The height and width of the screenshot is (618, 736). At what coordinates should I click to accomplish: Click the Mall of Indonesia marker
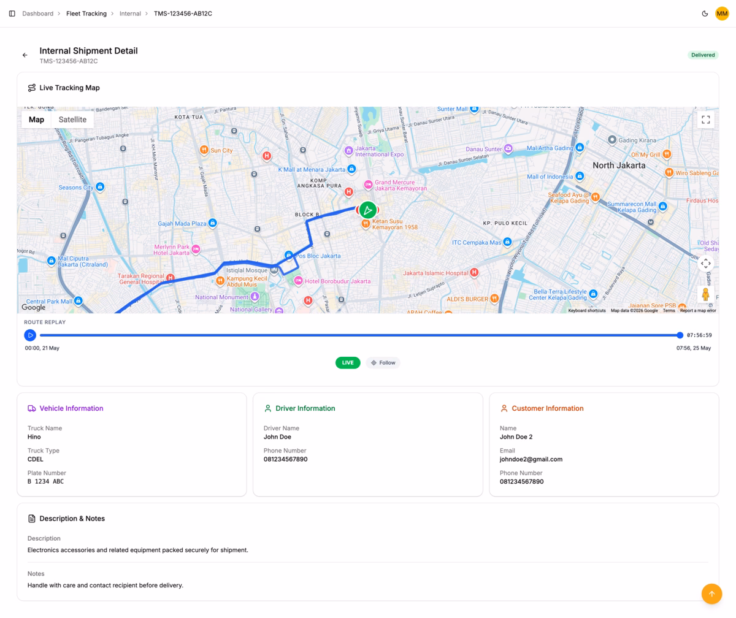[x=579, y=177]
